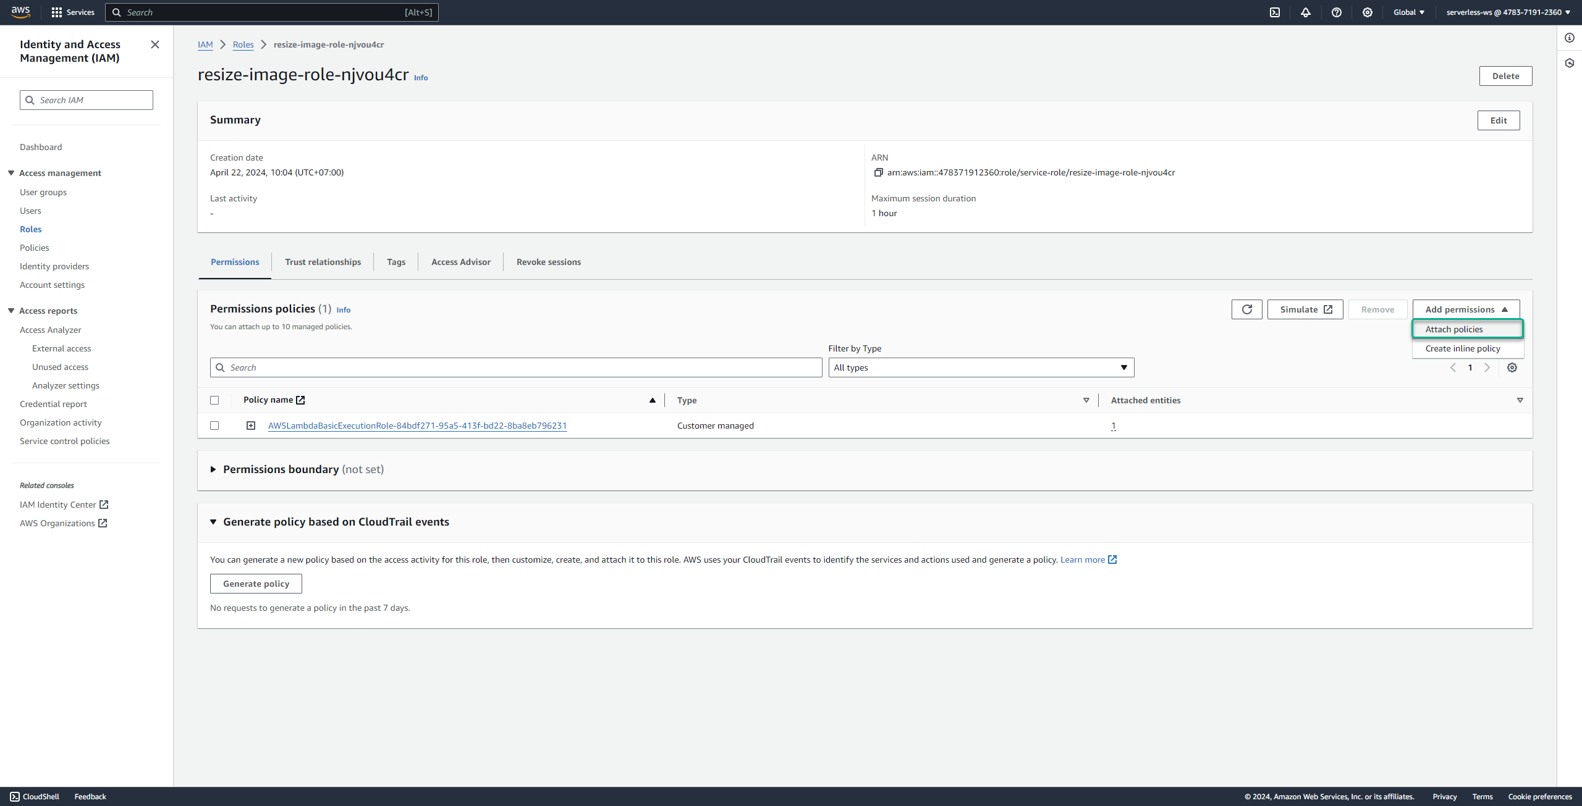Open Info link next to role name
The width and height of the screenshot is (1582, 806).
(421, 78)
